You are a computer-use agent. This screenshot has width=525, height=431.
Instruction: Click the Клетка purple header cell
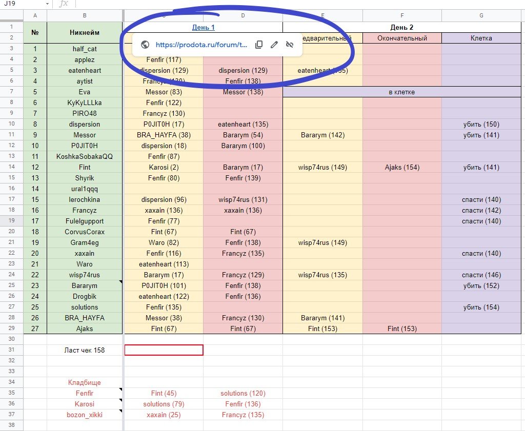click(481, 38)
